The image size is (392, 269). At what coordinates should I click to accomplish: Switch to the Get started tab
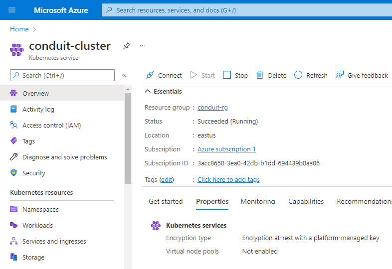point(166,201)
